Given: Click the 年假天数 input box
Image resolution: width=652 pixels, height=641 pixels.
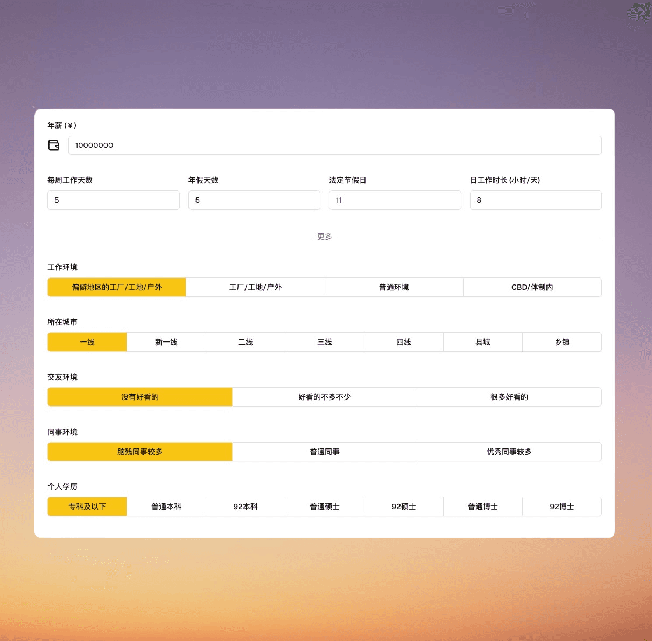Looking at the screenshot, I should (254, 200).
